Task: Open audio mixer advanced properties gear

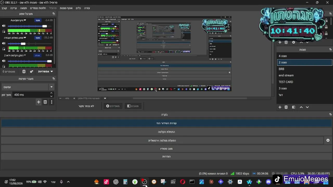Action: click(31, 71)
